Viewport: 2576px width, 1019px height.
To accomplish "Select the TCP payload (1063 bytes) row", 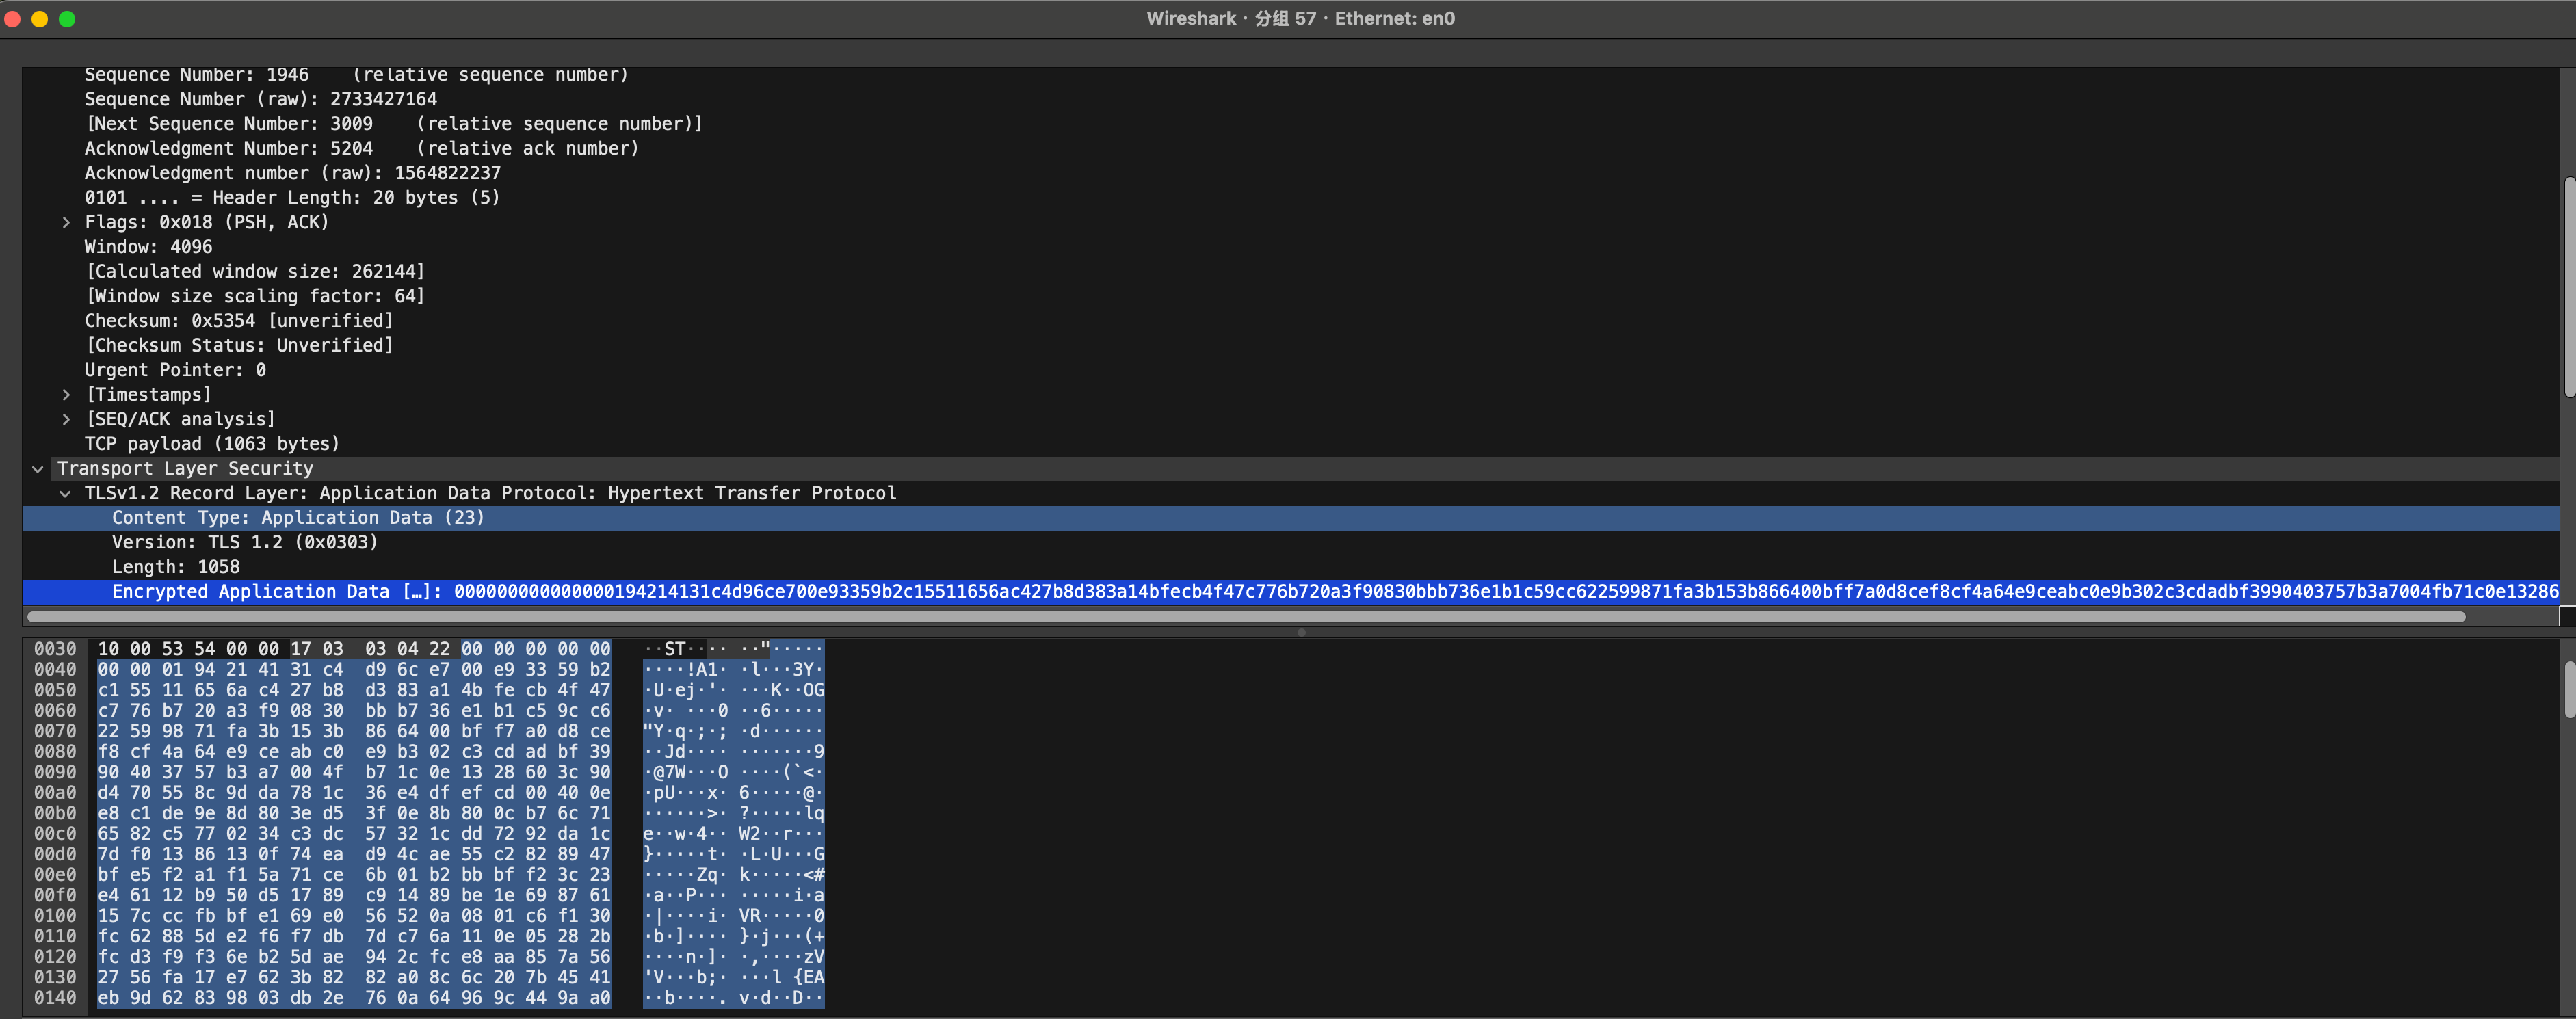I will (212, 444).
